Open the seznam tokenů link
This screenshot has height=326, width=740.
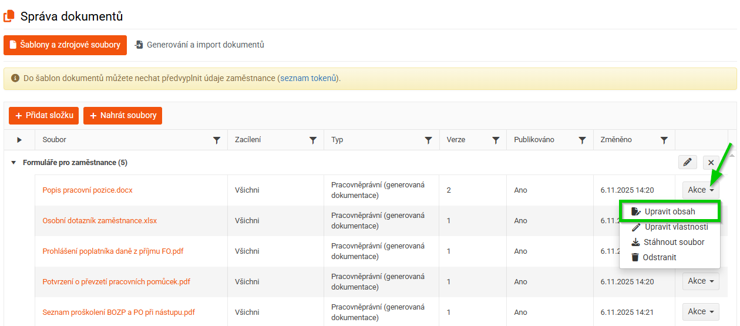click(x=308, y=78)
